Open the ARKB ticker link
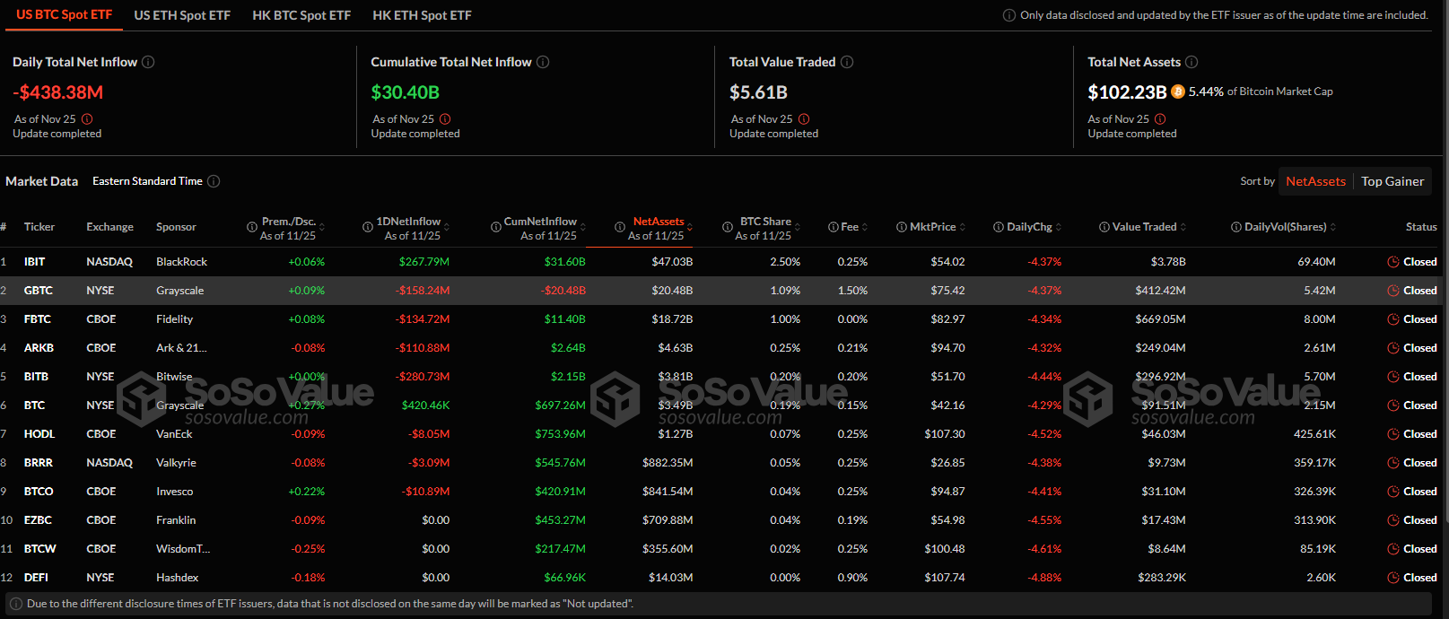Screen dimensions: 1449x619 coord(39,348)
